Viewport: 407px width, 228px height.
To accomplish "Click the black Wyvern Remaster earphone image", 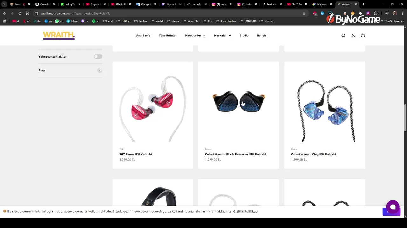I will tap(239, 102).
